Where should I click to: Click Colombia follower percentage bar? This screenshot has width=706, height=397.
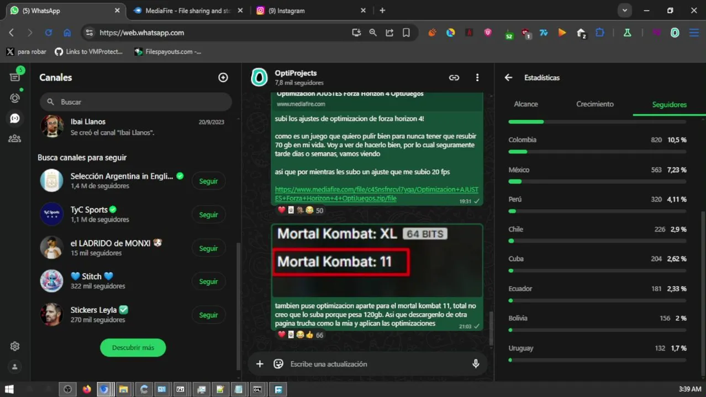(597, 152)
